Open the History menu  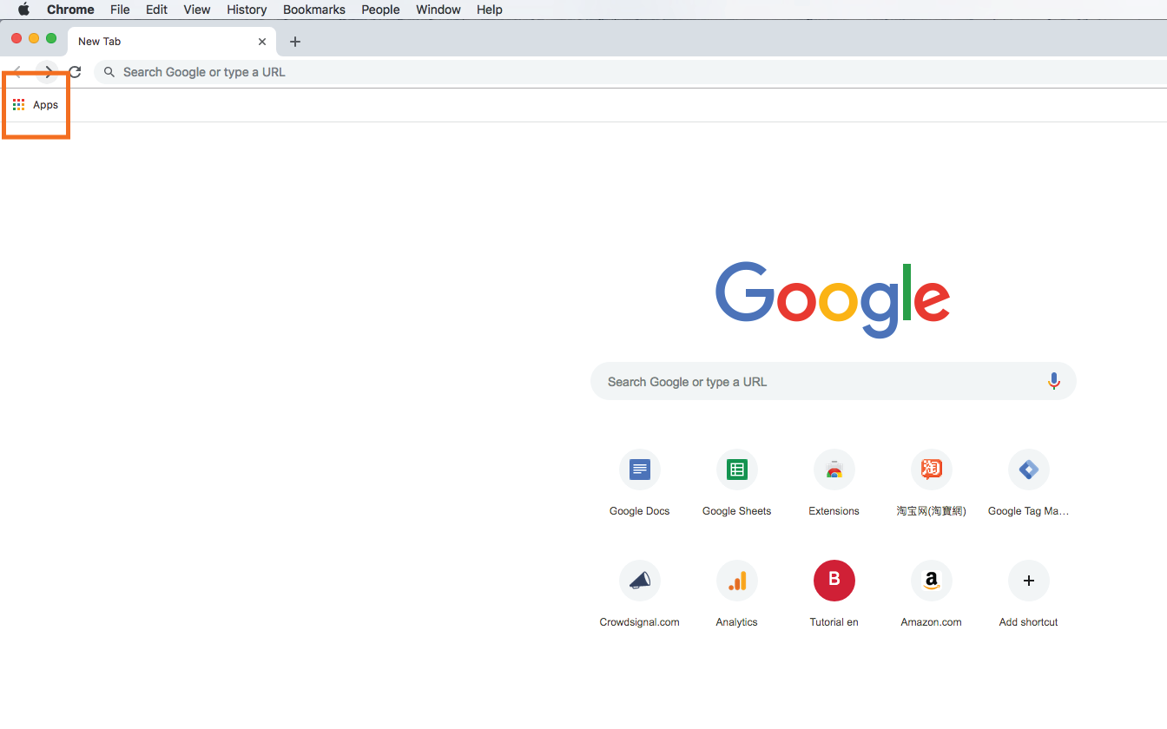tap(247, 10)
